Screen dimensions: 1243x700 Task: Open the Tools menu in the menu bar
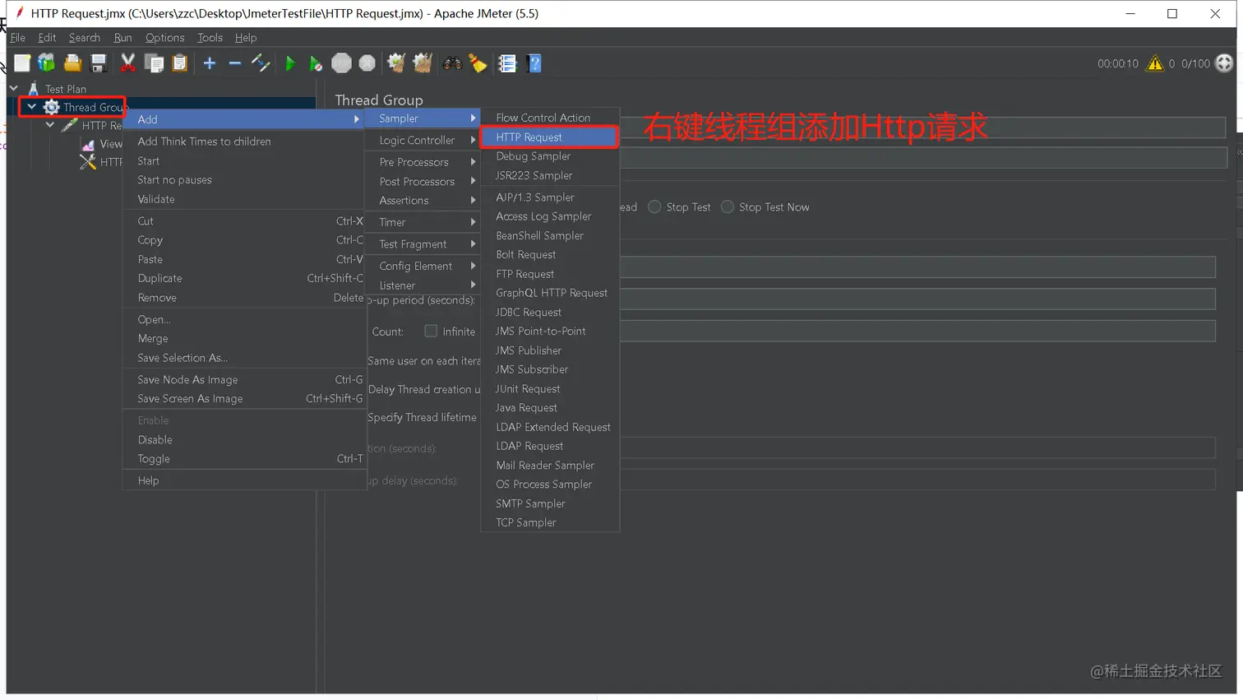point(210,38)
